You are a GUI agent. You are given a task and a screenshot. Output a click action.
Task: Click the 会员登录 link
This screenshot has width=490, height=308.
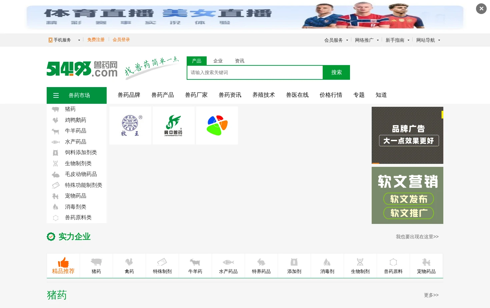point(121,40)
